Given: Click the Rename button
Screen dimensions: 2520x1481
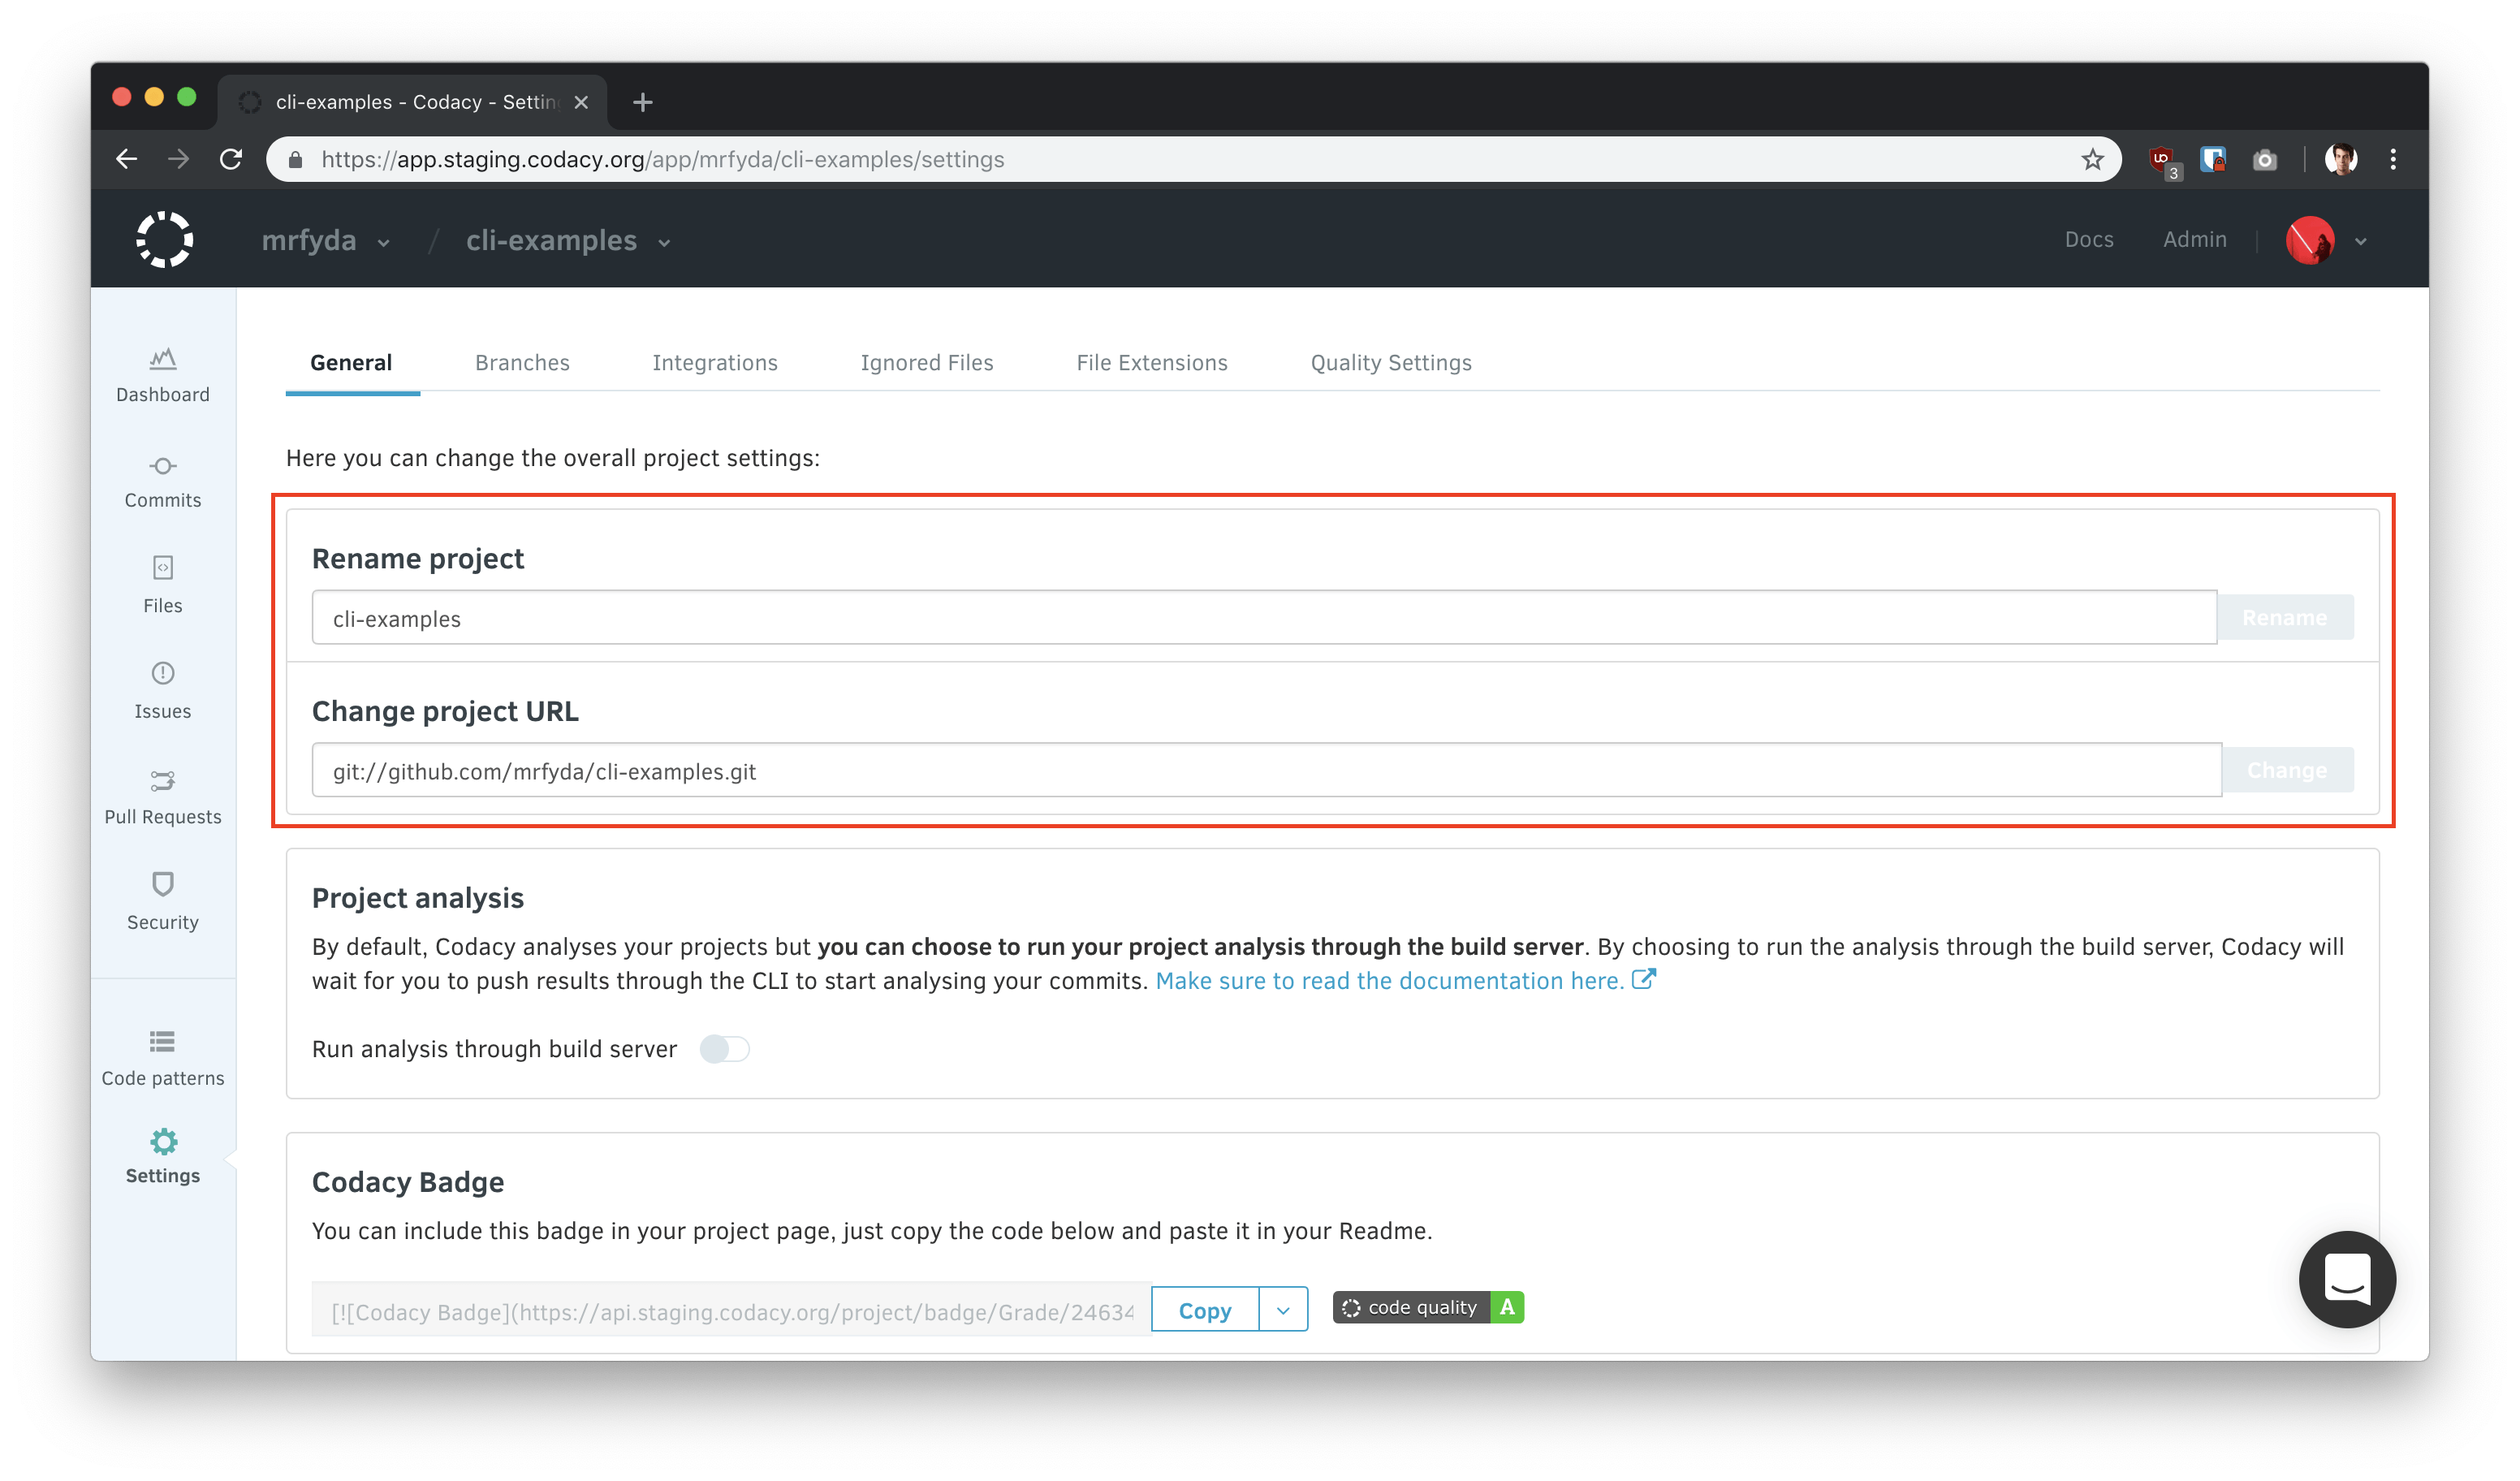Looking at the screenshot, I should (x=2285, y=618).
